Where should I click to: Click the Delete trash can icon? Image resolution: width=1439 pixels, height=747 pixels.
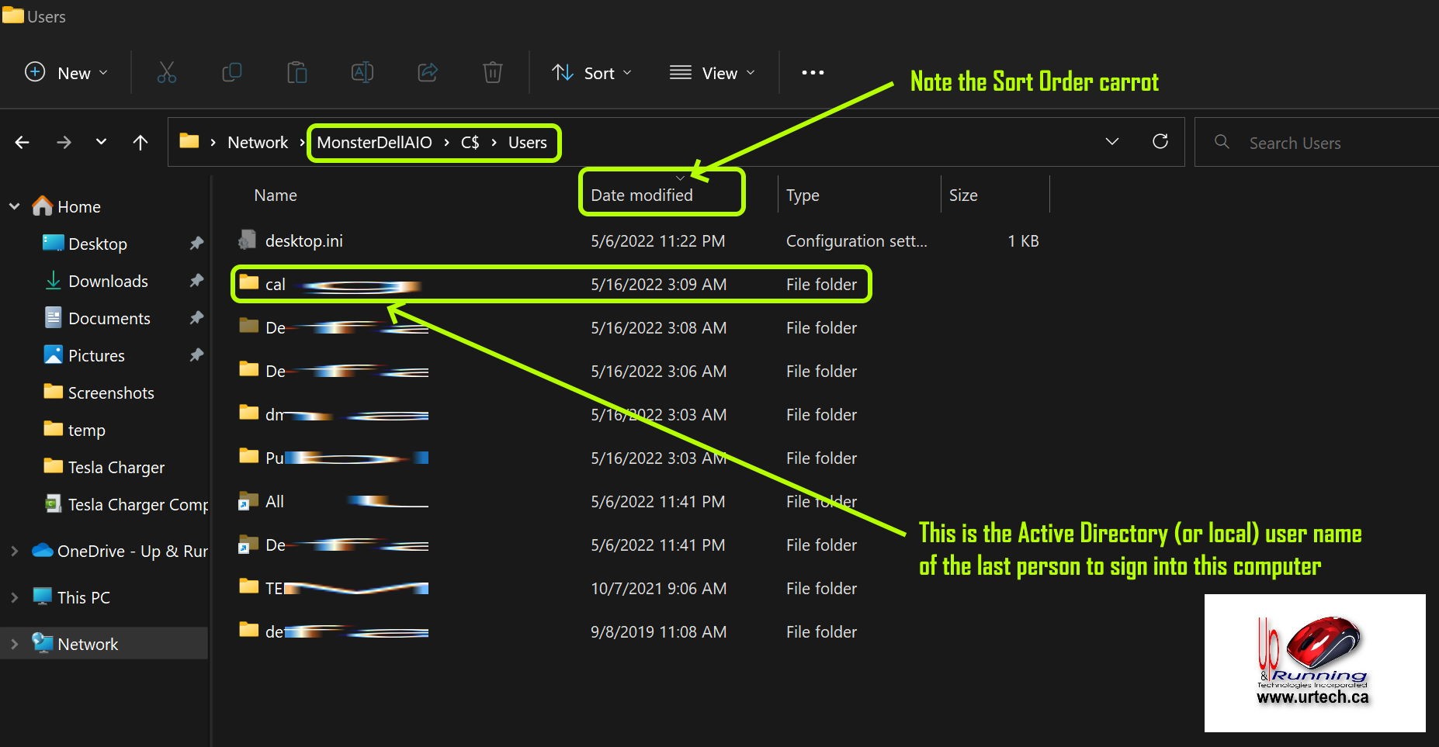tap(492, 73)
